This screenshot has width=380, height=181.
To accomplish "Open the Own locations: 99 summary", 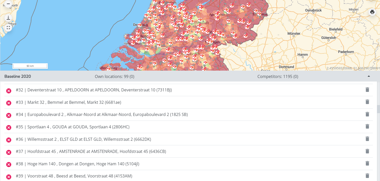I will click(114, 76).
